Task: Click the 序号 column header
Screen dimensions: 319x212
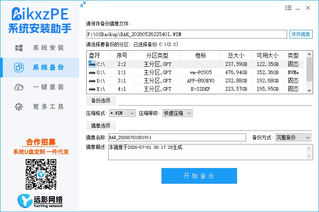Action: [122, 55]
